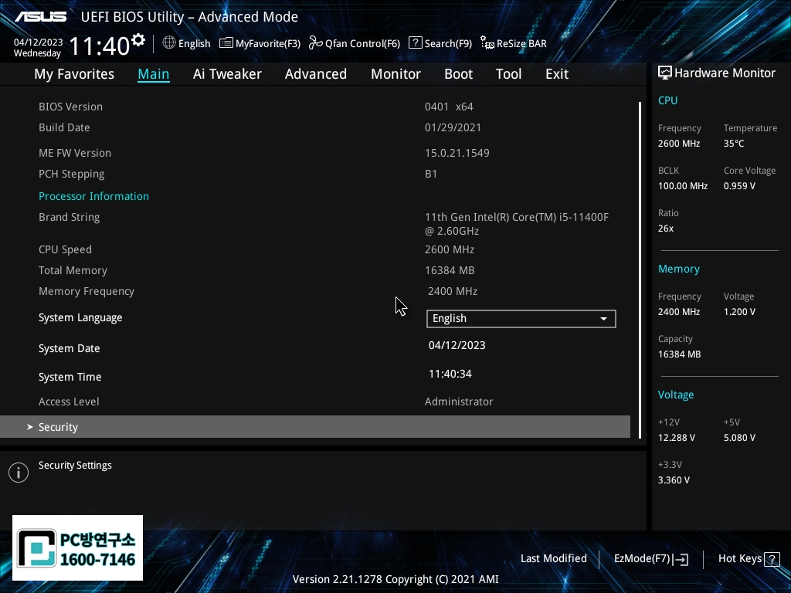Screen dimensions: 791x593
Task: Click the Last Modified button
Action: 553,559
